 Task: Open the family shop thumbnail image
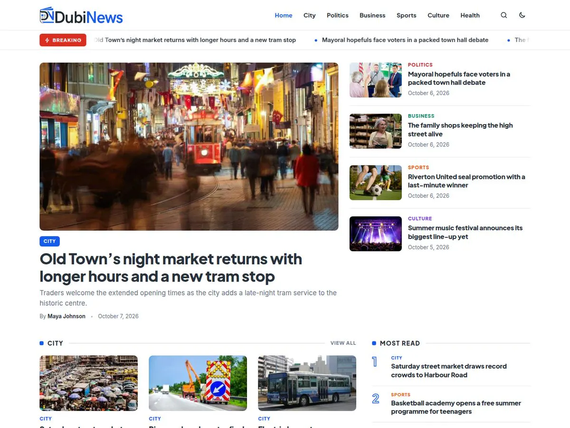tap(376, 131)
